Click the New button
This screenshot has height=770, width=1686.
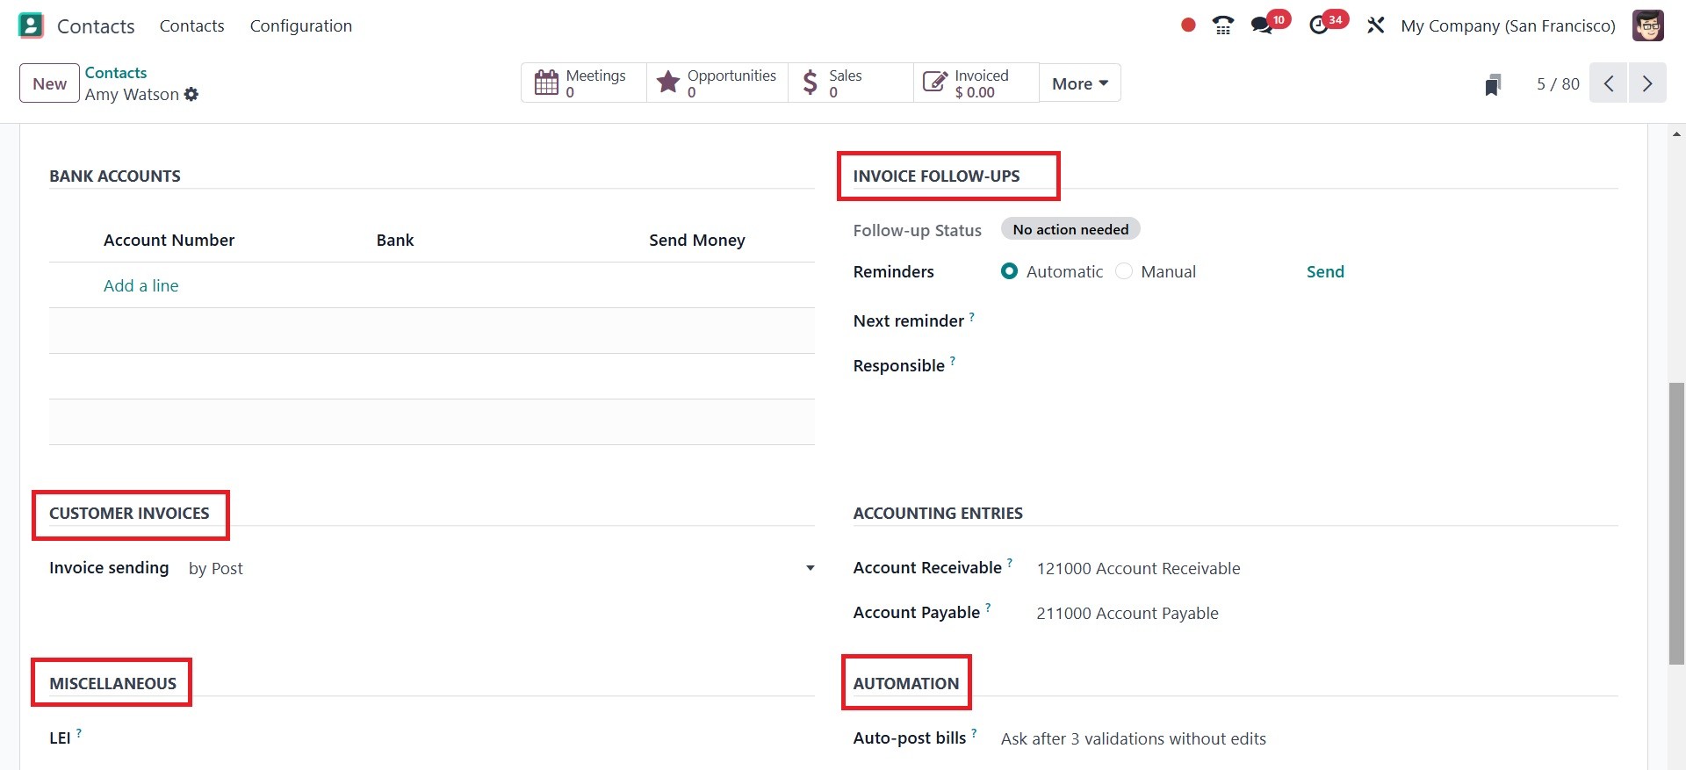[49, 83]
